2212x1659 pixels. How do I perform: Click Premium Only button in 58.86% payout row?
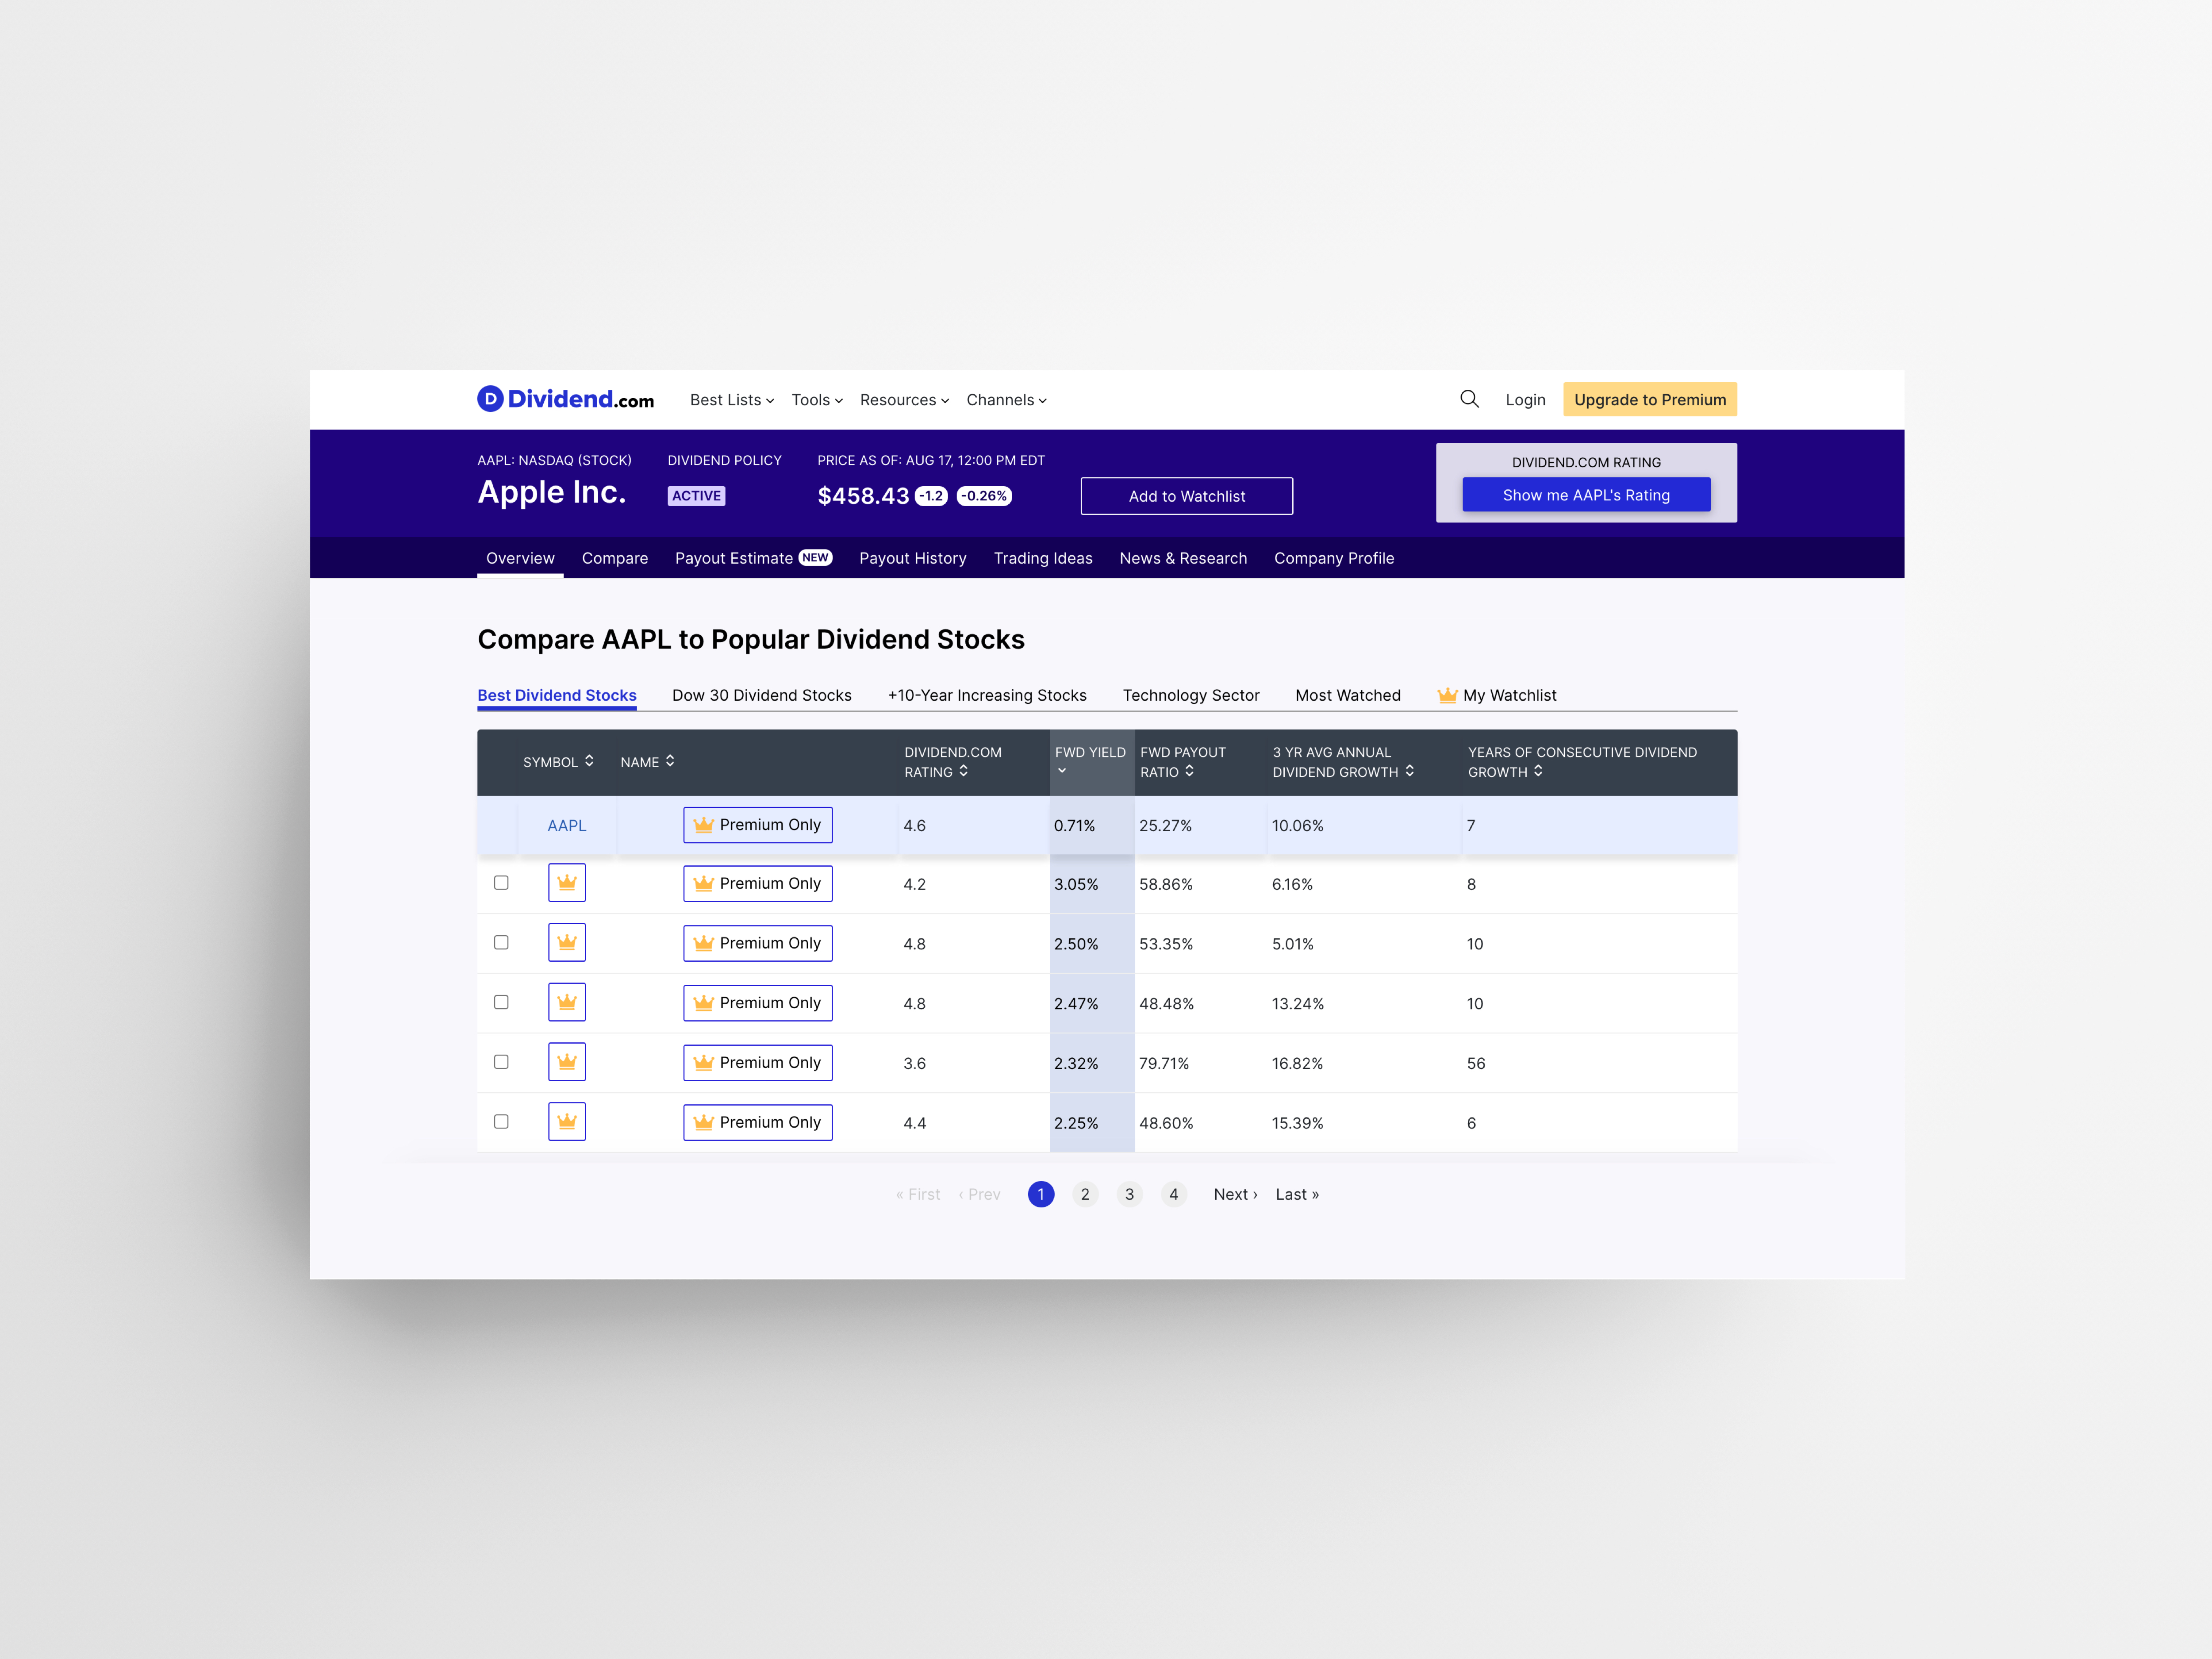758,883
